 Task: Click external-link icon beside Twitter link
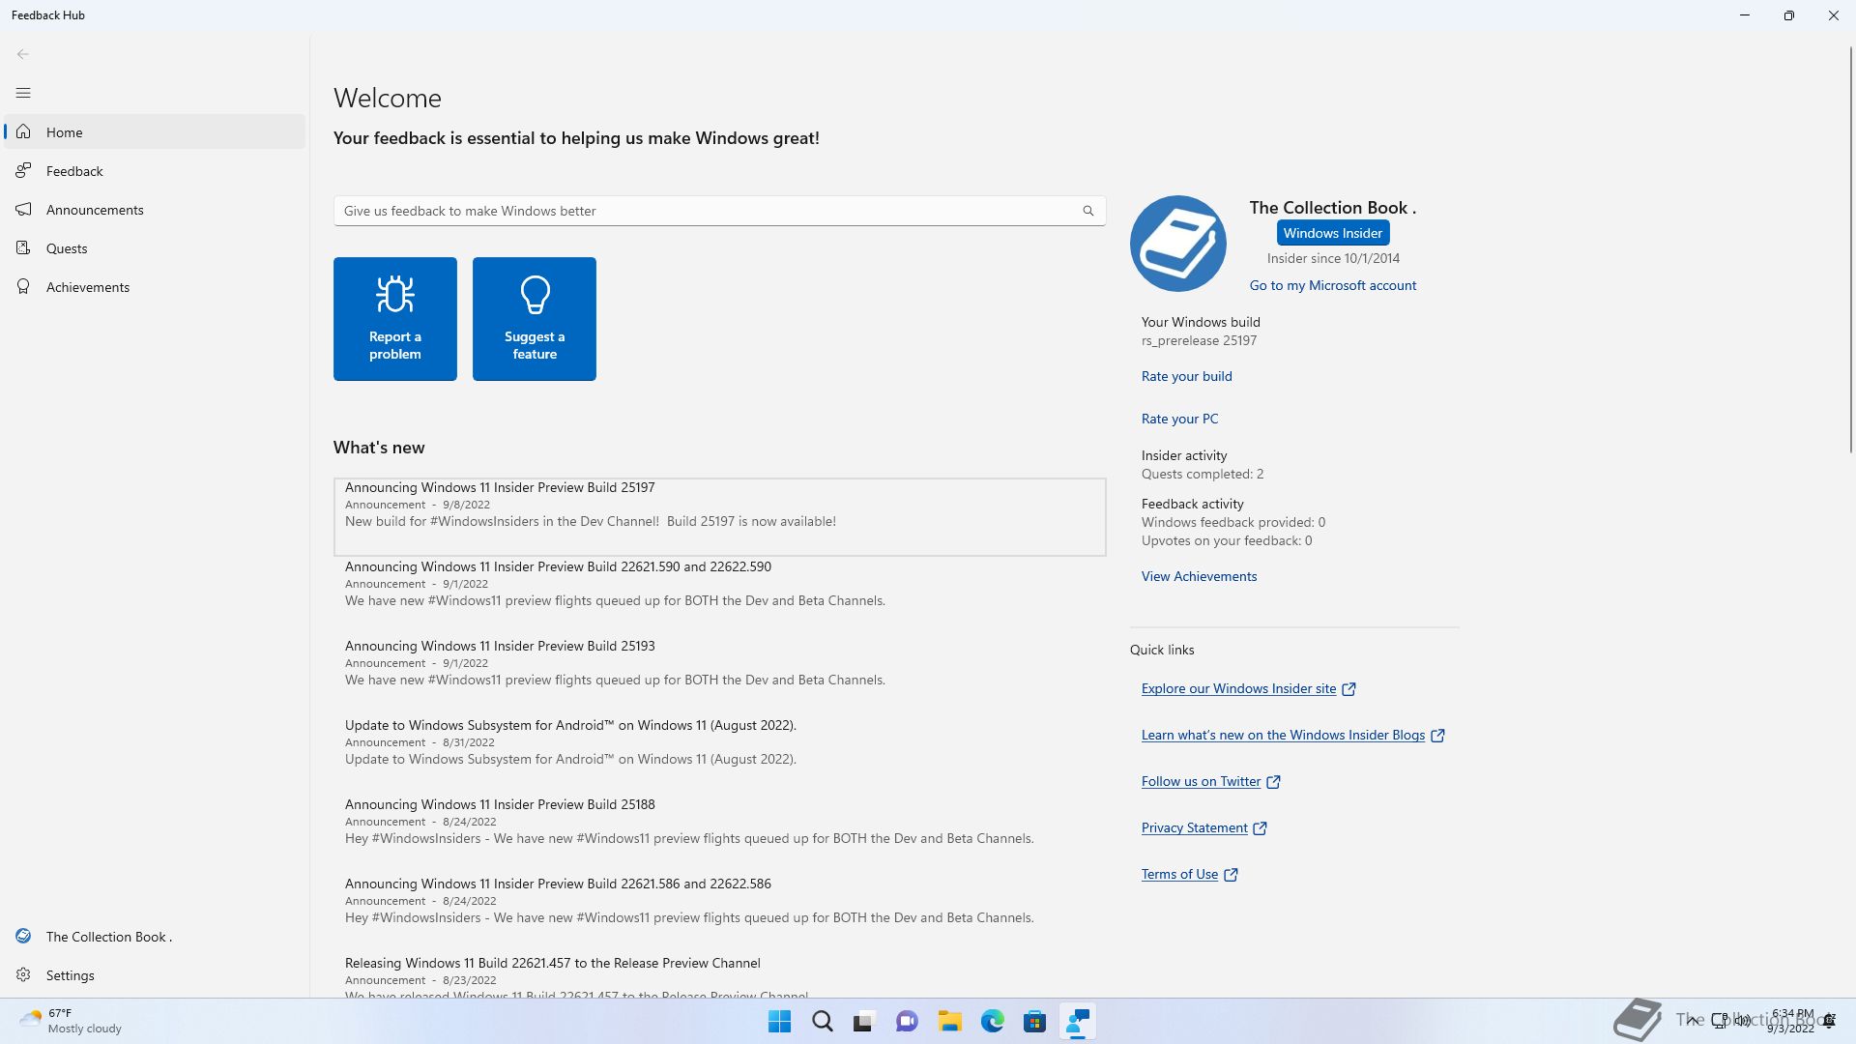point(1274,782)
